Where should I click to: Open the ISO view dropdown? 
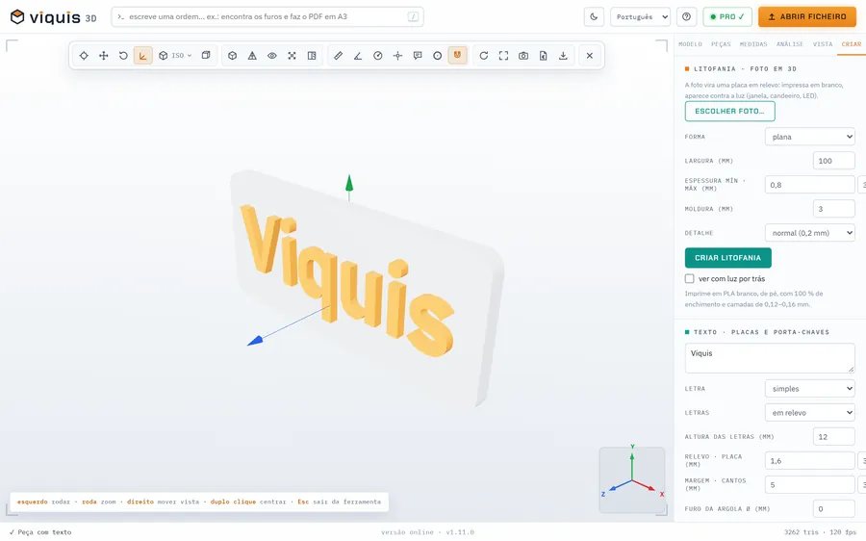coord(175,55)
